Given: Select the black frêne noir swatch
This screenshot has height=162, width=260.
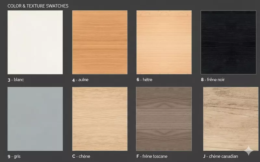Looking at the screenshot, I should [228, 42].
